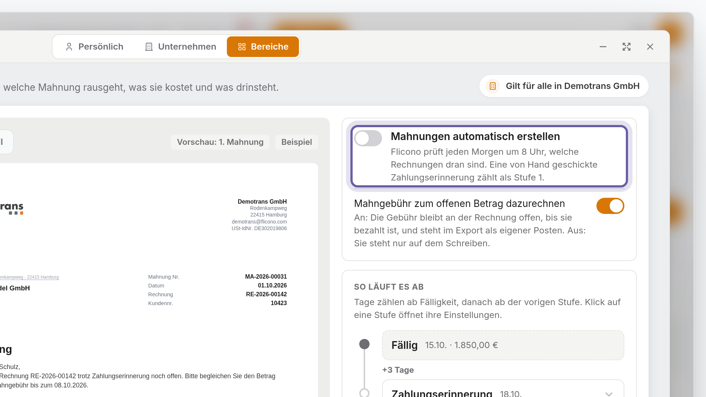Click the orange building icon beside Demotrans GmbH

(493, 86)
